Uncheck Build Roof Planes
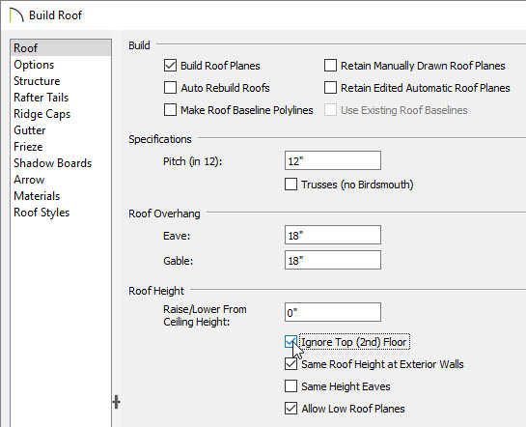Screen dimensions: 526x427 pyautogui.click(x=171, y=66)
